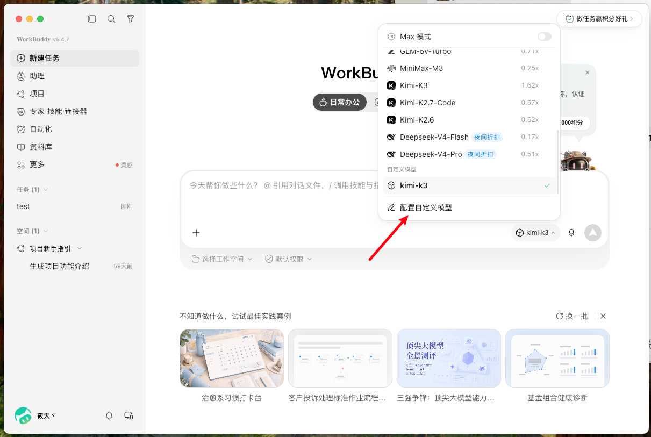This screenshot has height=437, width=651.
Task: Click the send arrow button
Action: pos(593,233)
